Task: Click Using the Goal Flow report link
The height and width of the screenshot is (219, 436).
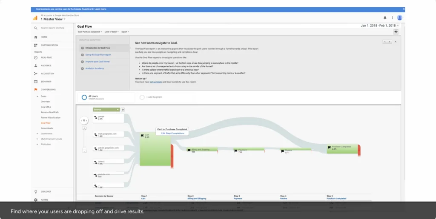Action: tap(98, 55)
